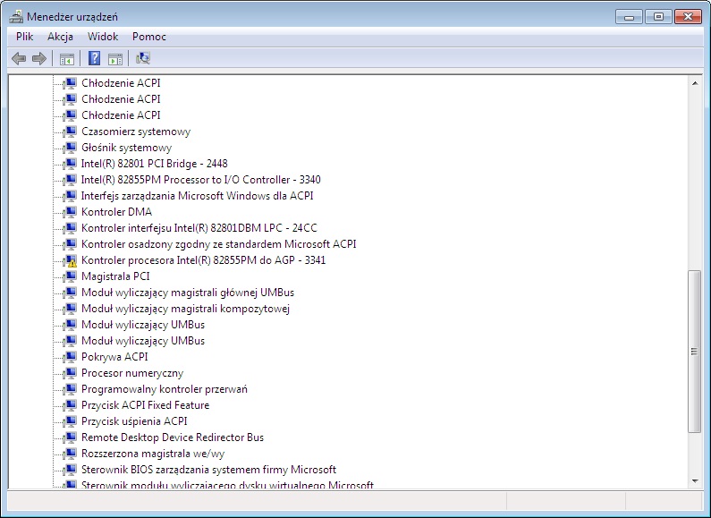Maximize the Menedżer urządzeń window
The width and height of the screenshot is (711, 518).
[x=658, y=17]
